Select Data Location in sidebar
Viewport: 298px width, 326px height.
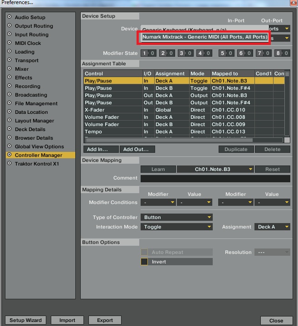pos(31,112)
